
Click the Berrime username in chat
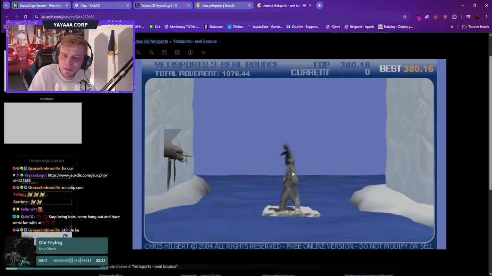tap(20, 202)
